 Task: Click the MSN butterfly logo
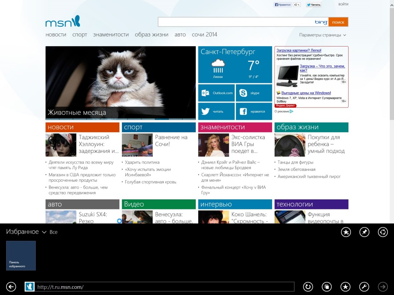(x=63, y=22)
